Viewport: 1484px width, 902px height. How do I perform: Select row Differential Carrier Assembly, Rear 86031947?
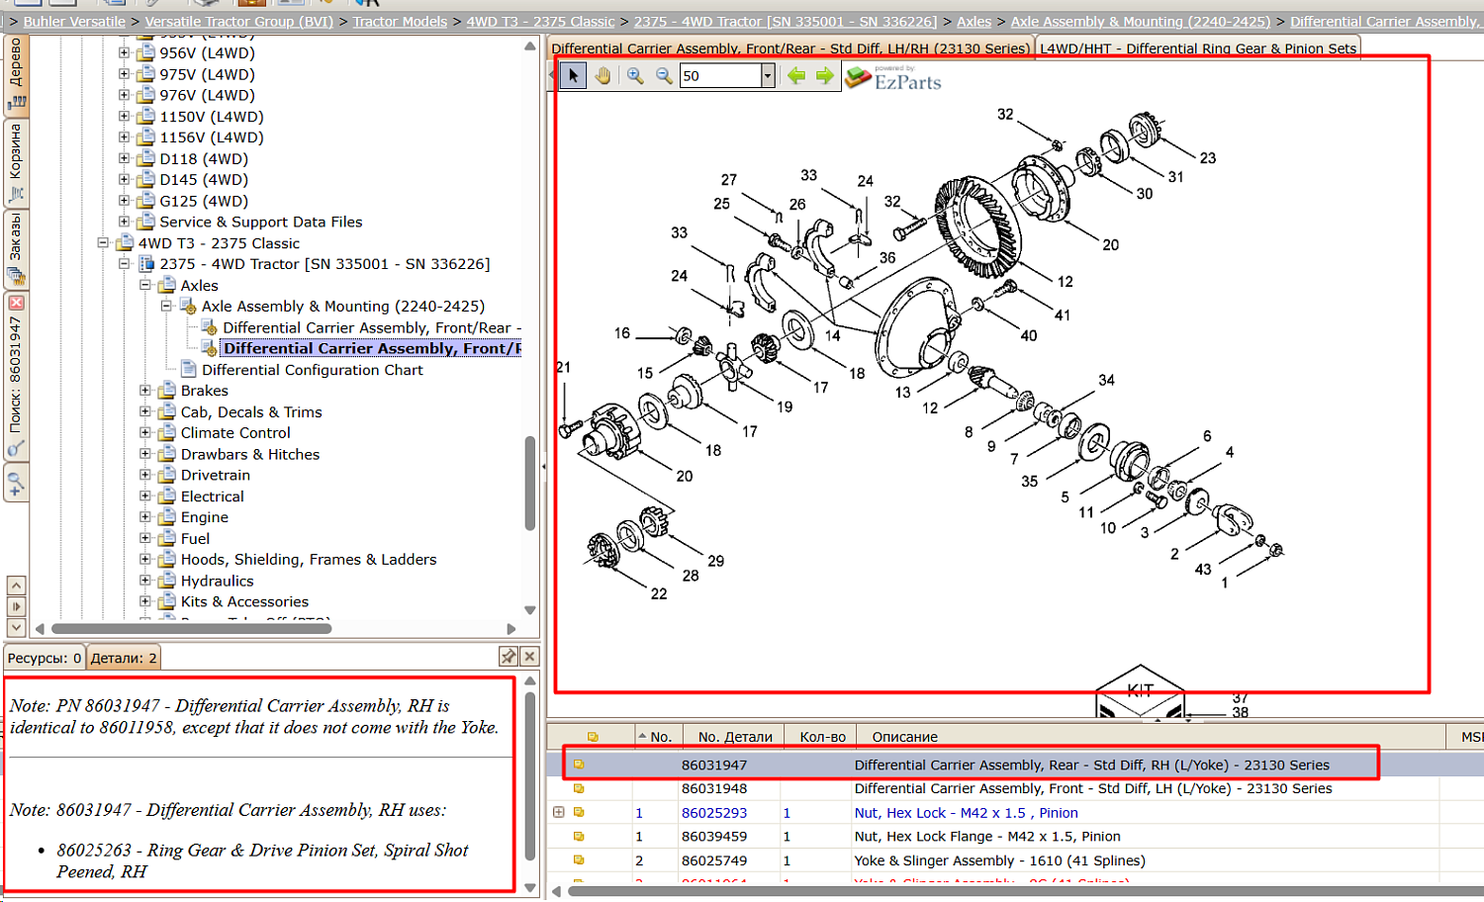pos(1017,765)
